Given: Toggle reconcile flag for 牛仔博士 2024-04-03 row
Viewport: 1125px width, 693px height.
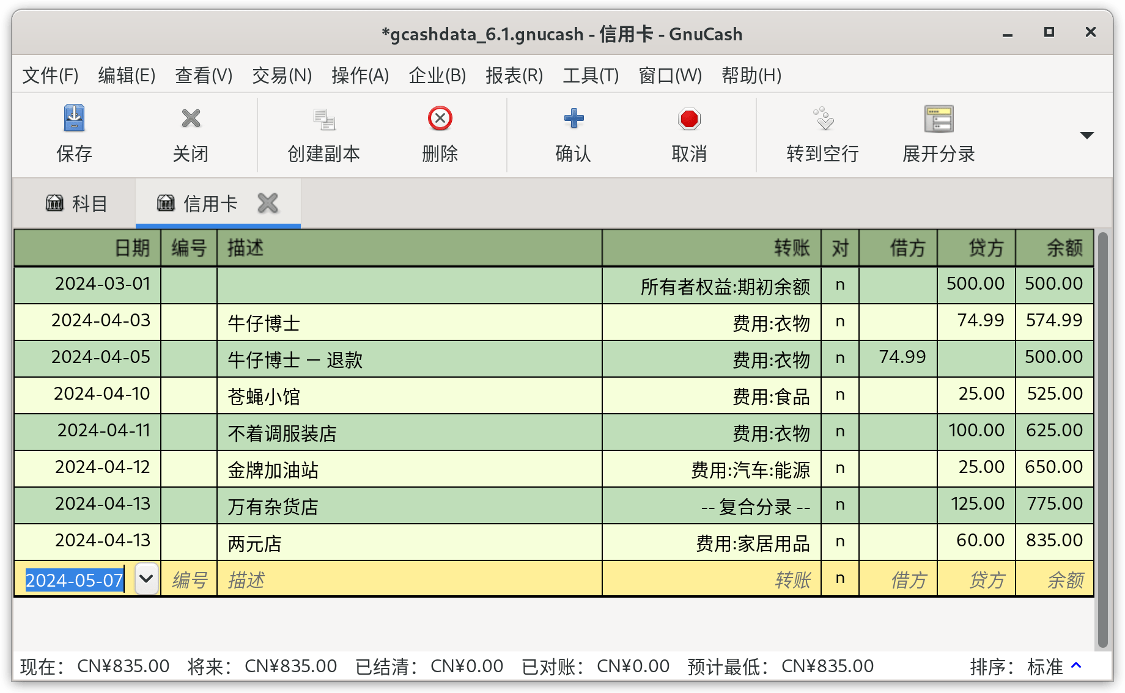Looking at the screenshot, I should pyautogui.click(x=840, y=322).
